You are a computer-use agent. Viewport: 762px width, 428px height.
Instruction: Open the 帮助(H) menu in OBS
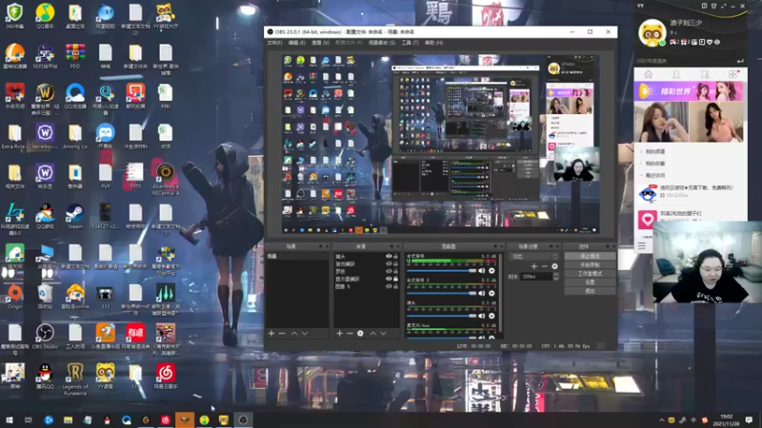[x=433, y=43]
